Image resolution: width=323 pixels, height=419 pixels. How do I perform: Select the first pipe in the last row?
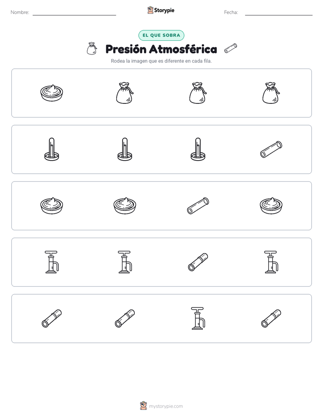coord(52,318)
